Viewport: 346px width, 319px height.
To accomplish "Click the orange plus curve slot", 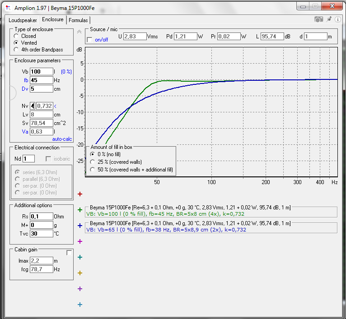I will pyautogui.click(x=80, y=273).
